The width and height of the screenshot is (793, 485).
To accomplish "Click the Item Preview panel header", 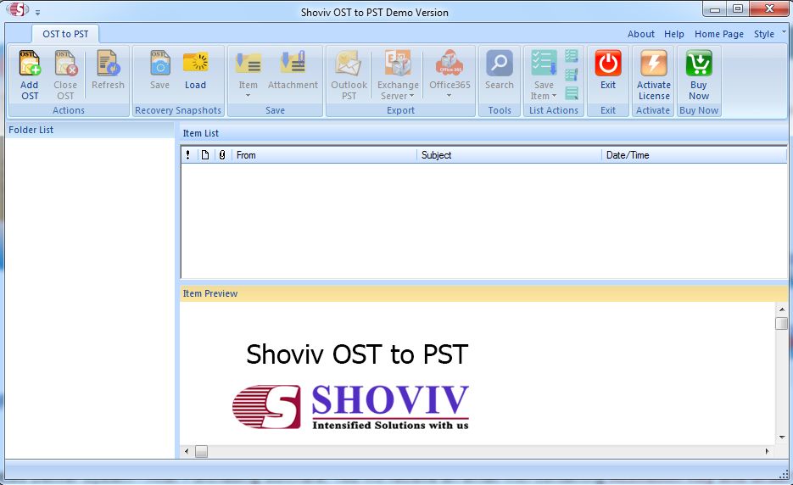I will pos(483,293).
